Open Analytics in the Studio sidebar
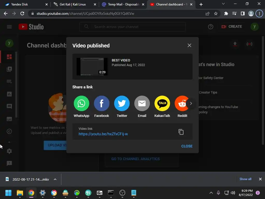The image size is (265, 199). coord(9,94)
